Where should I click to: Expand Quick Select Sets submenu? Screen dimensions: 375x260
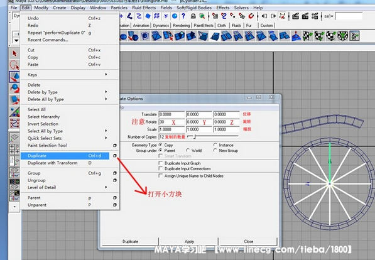[106, 138]
